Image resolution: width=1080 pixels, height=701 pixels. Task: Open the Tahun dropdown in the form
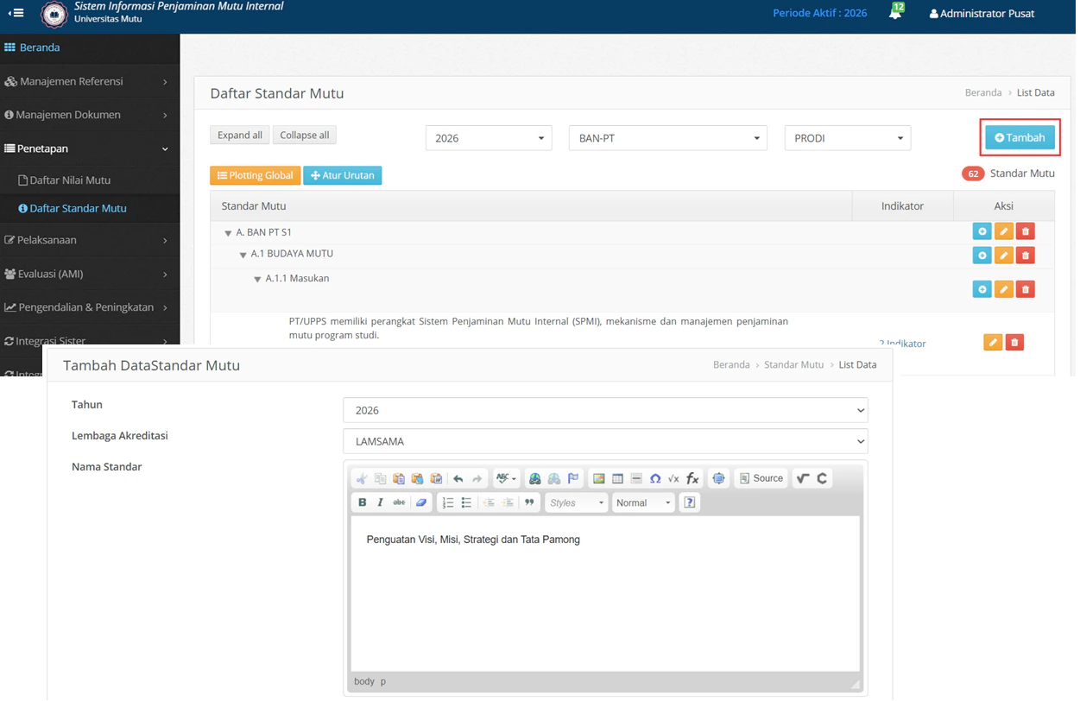(x=605, y=410)
